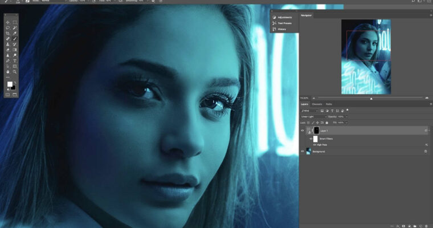Viewport: 433px width, 228px height.
Task: Filter layers by adjustment layers
Action: 327,111
